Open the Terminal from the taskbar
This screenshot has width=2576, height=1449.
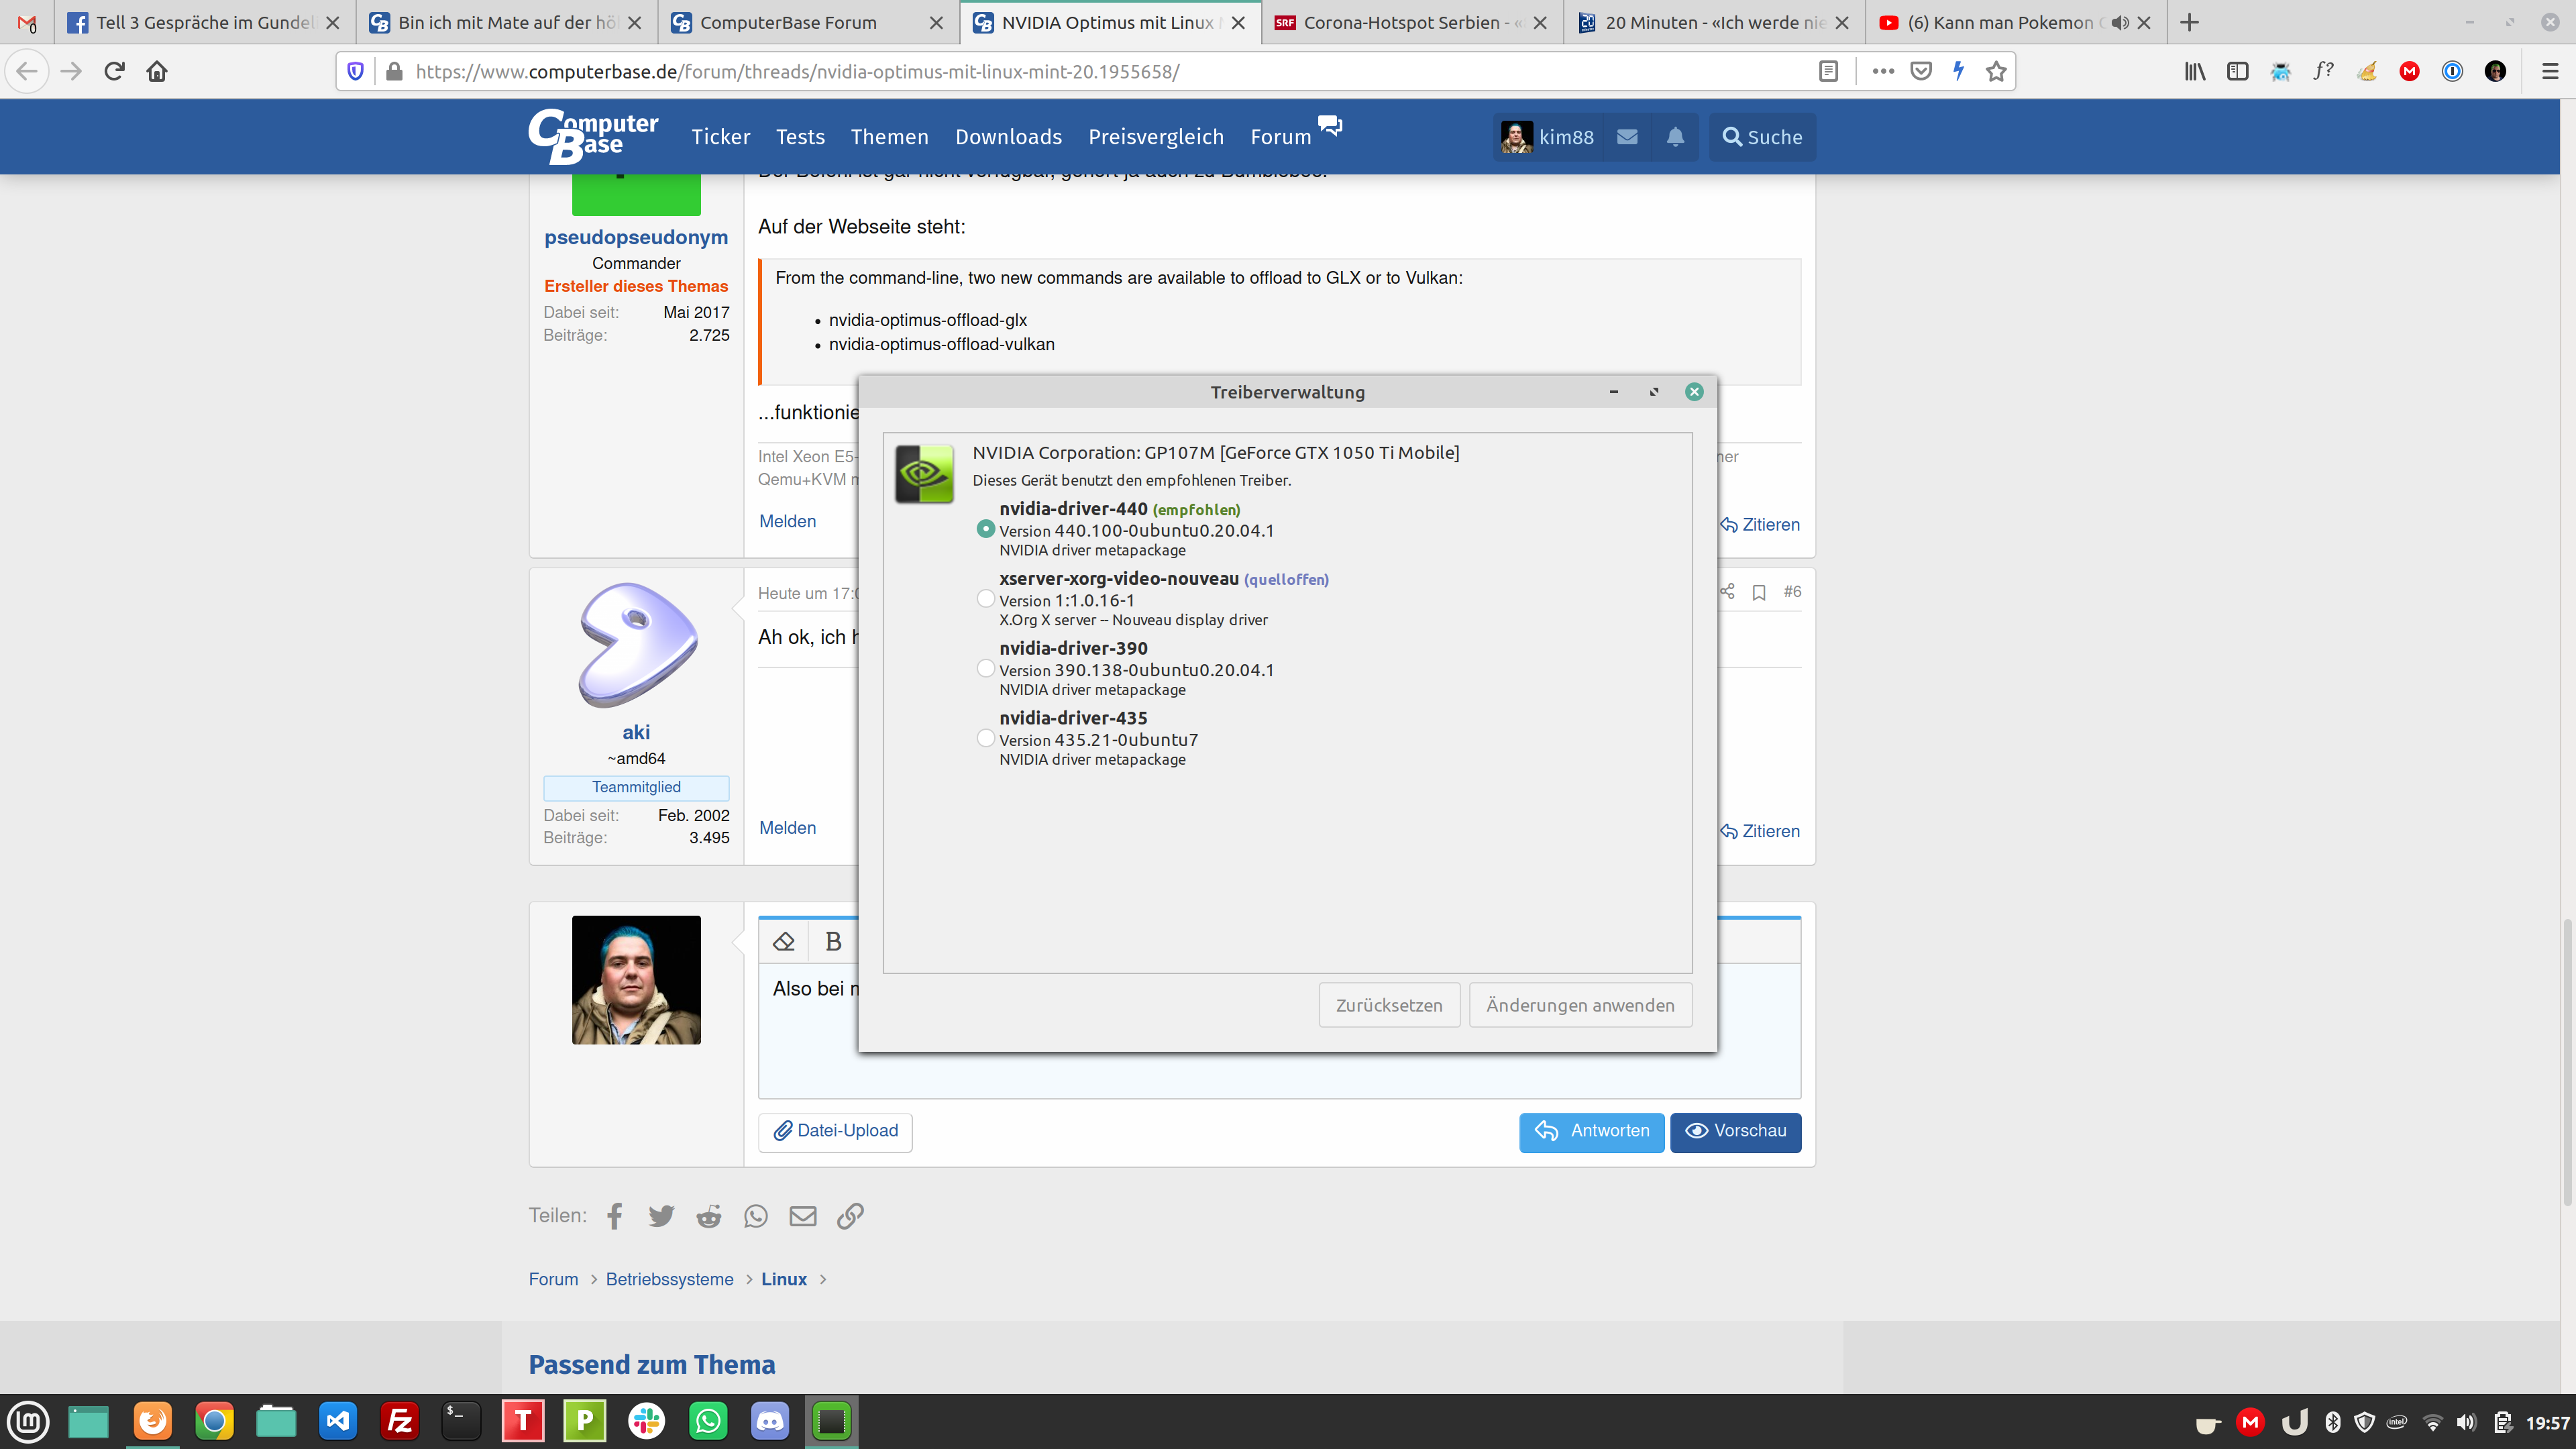461,1421
